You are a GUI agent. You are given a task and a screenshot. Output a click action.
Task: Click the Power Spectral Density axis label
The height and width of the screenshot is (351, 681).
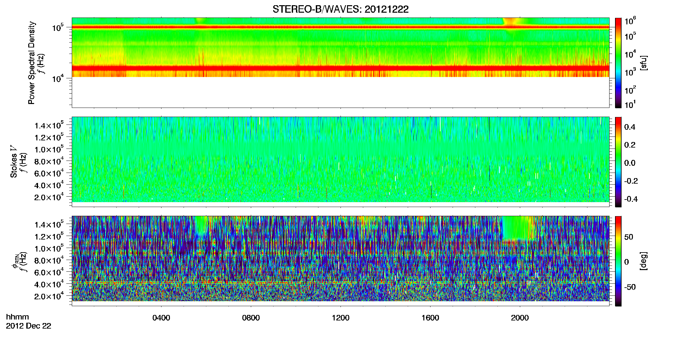coord(32,63)
